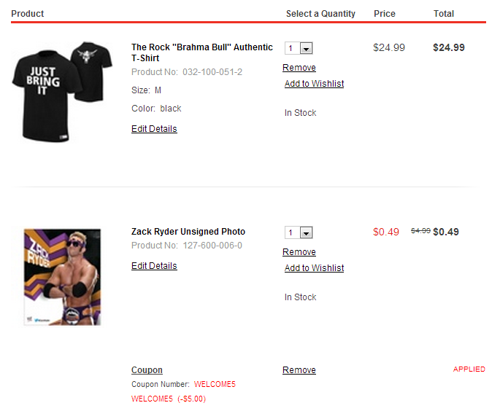Viewport: 500px width, 419px height.
Task: Click the APPLIED coupon status label
Action: [469, 369]
